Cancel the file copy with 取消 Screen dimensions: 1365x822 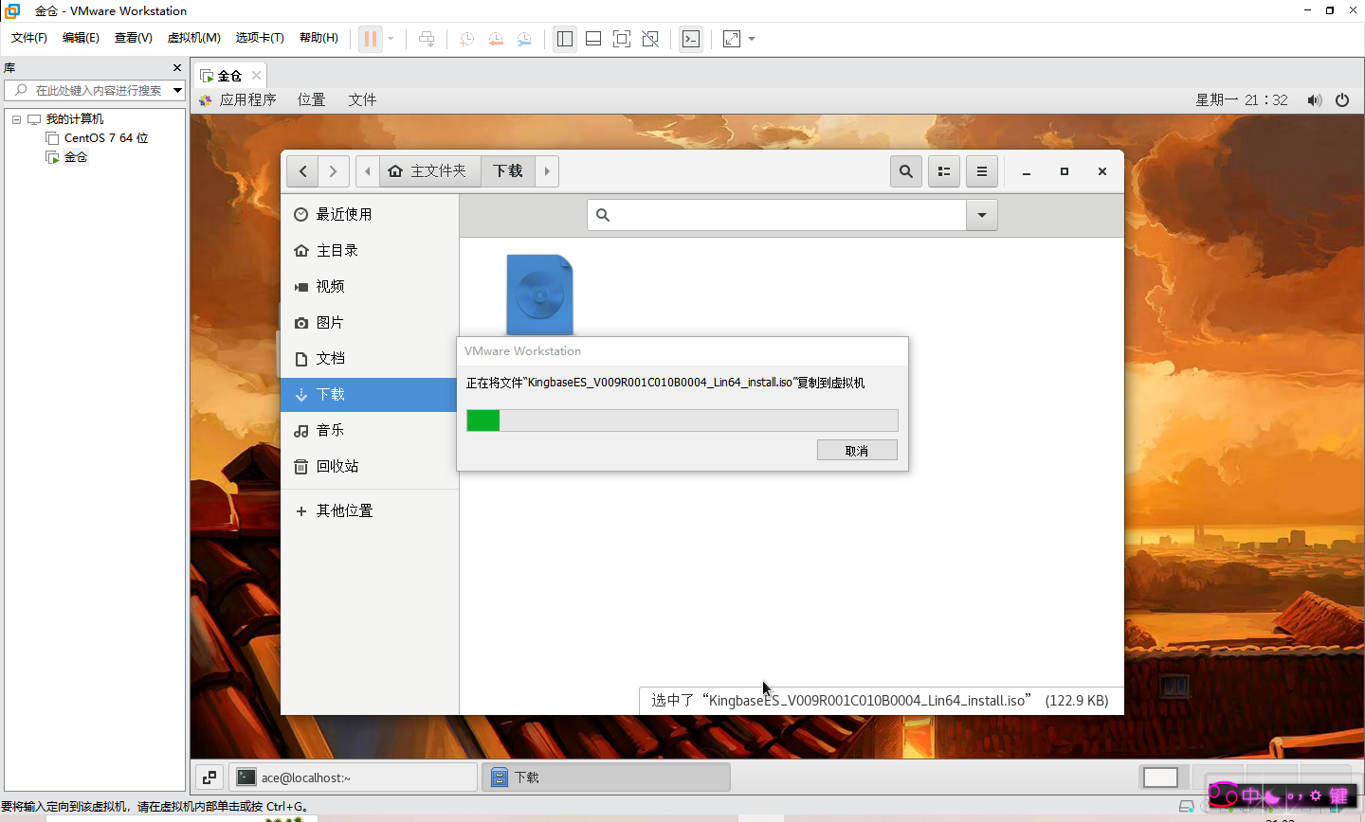857,451
